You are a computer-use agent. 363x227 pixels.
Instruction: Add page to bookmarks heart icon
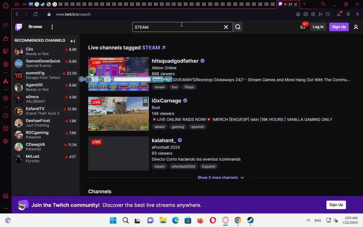[328, 14]
